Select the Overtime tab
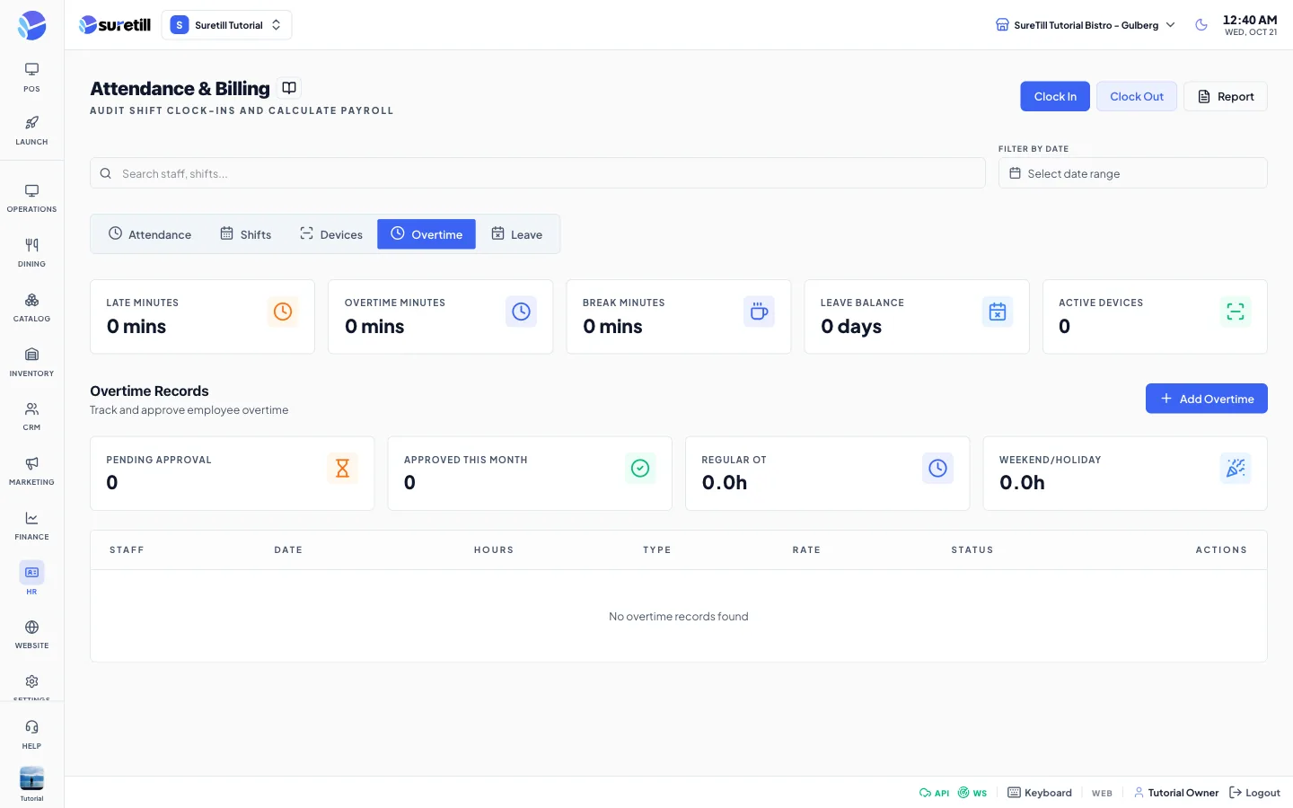Image resolution: width=1293 pixels, height=808 pixels. point(427,234)
